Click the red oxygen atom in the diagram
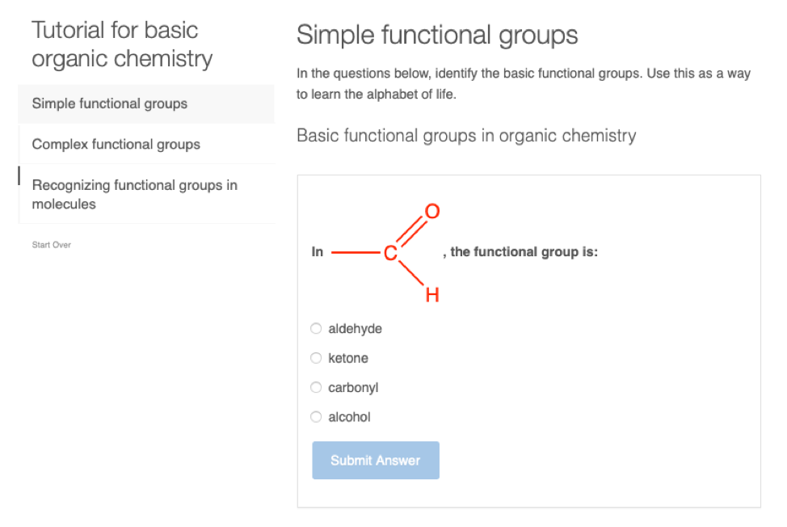The height and width of the screenshot is (527, 787). click(432, 212)
